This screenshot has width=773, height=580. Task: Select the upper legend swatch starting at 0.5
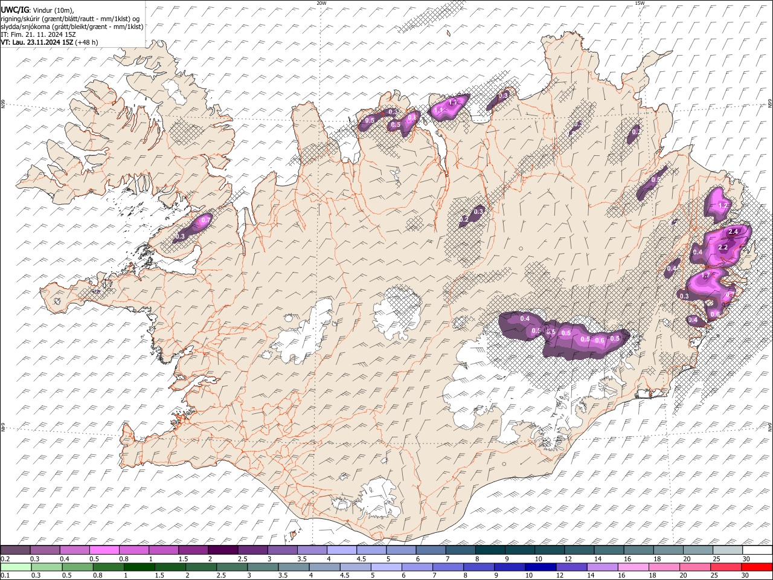pos(104,550)
